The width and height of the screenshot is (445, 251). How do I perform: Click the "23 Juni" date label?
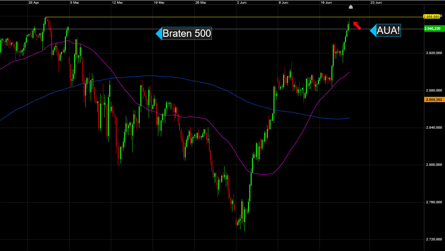pos(376,2)
